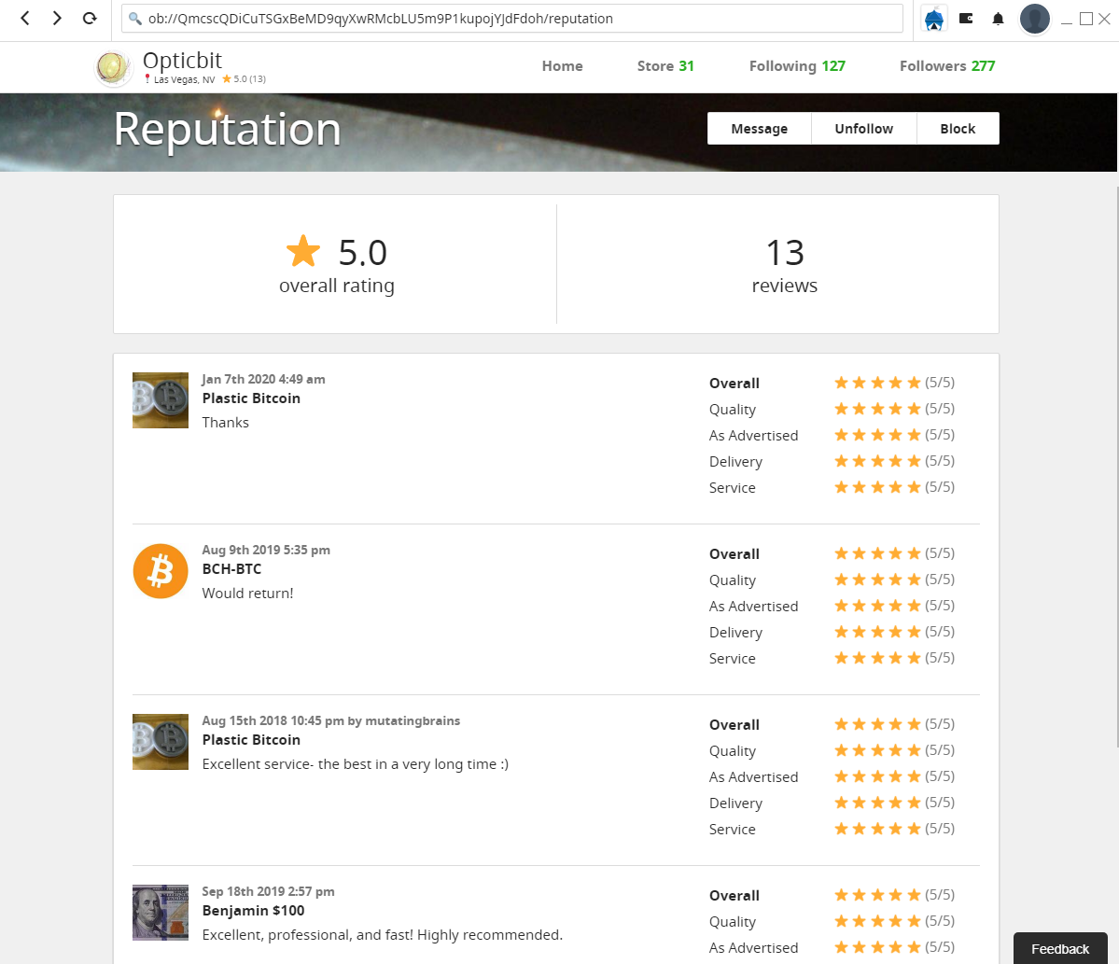Open the BCH-BTC Bitcoin logo thumbnail
The height and width of the screenshot is (964, 1119).
pos(161,571)
